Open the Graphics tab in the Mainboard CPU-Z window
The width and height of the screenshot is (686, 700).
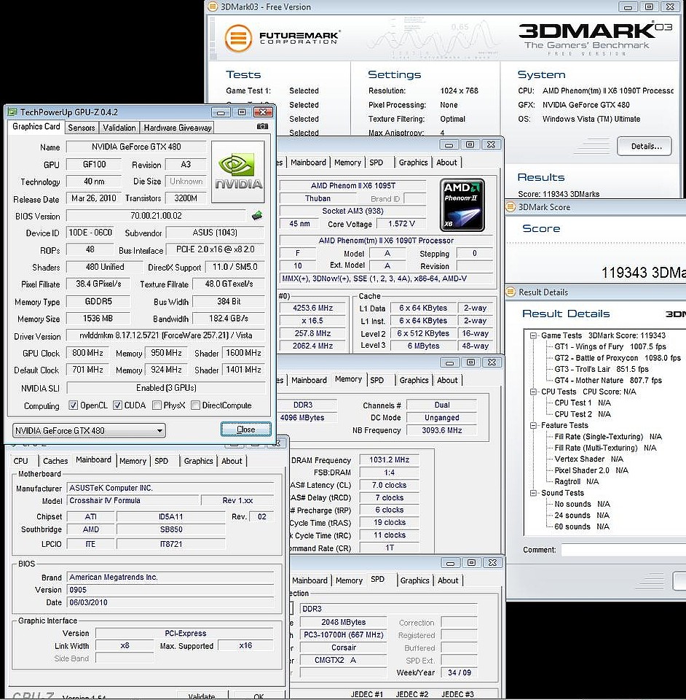198,461
